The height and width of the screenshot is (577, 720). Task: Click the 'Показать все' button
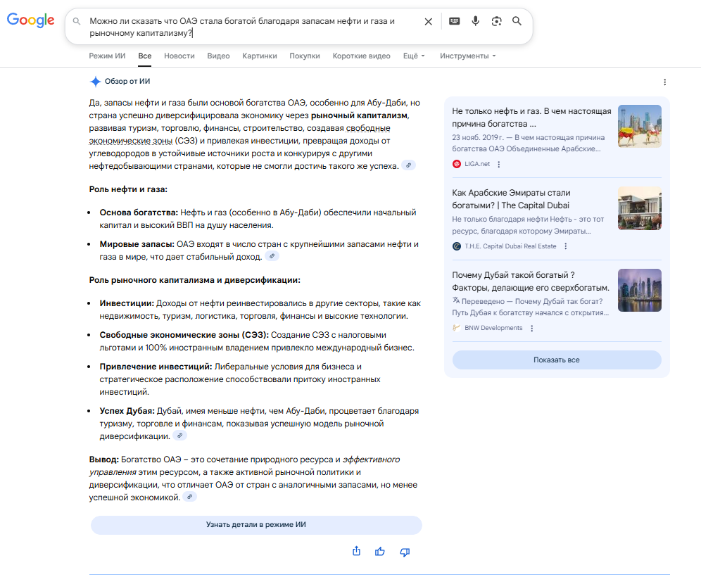557,360
